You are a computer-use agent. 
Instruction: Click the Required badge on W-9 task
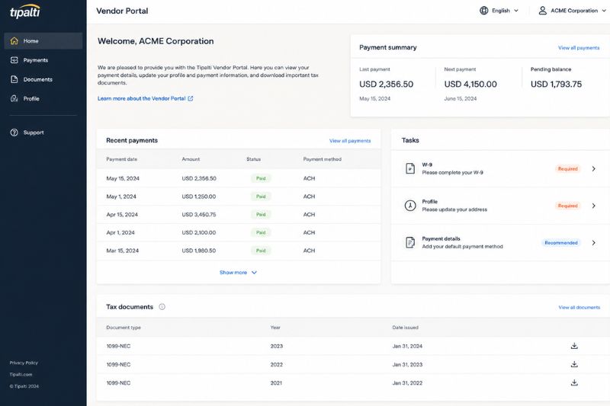pos(567,168)
